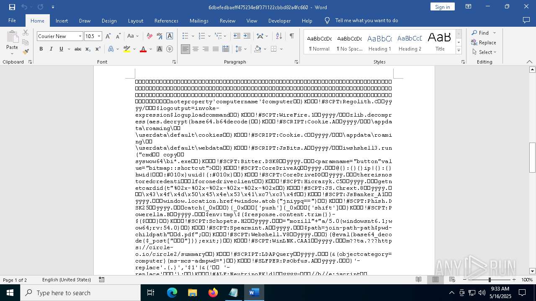536x301 pixels.
Task: Switch to the Developer tab
Action: coord(279,20)
